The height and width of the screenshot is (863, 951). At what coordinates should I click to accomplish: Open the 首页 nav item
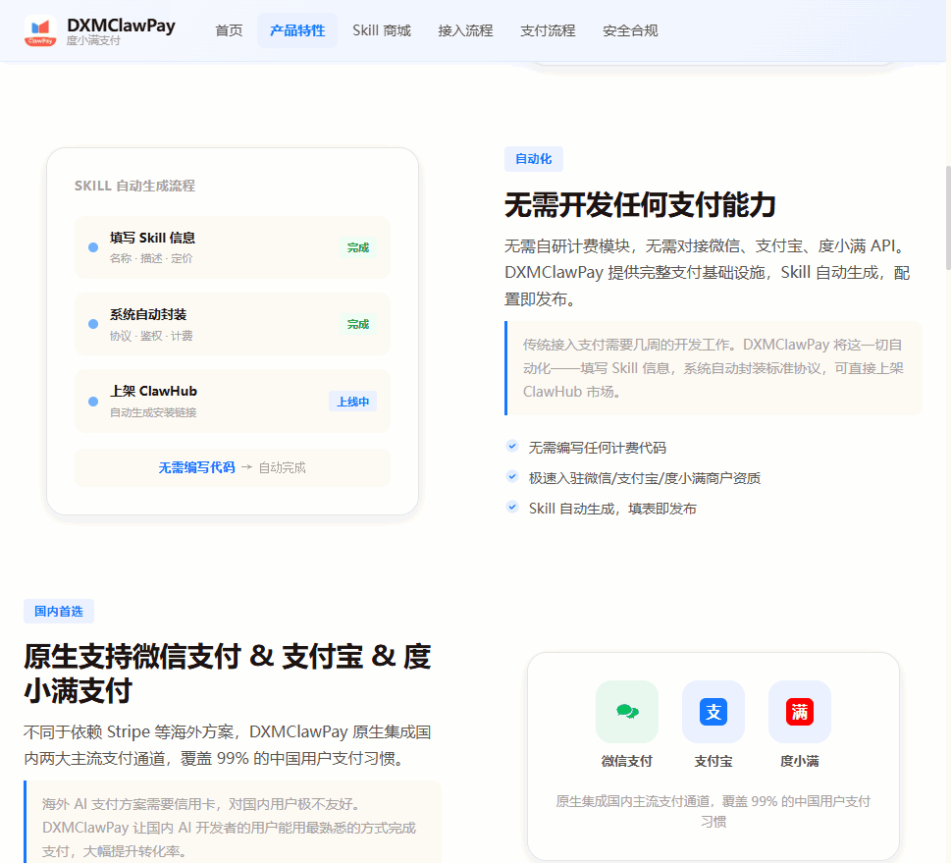[229, 30]
